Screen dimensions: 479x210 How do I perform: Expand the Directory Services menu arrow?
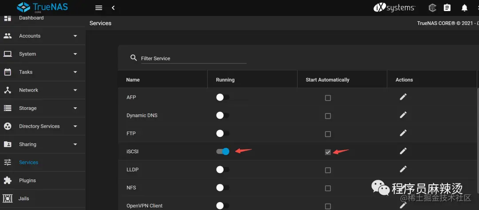[x=75, y=126]
